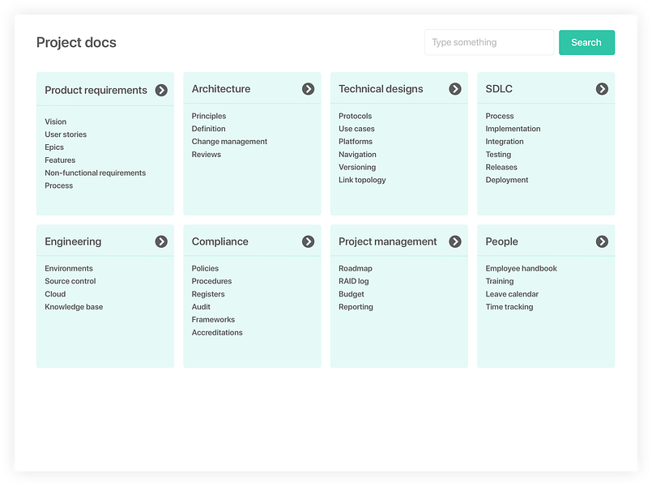Open the Source control link
The width and height of the screenshot is (652, 486).
[70, 281]
